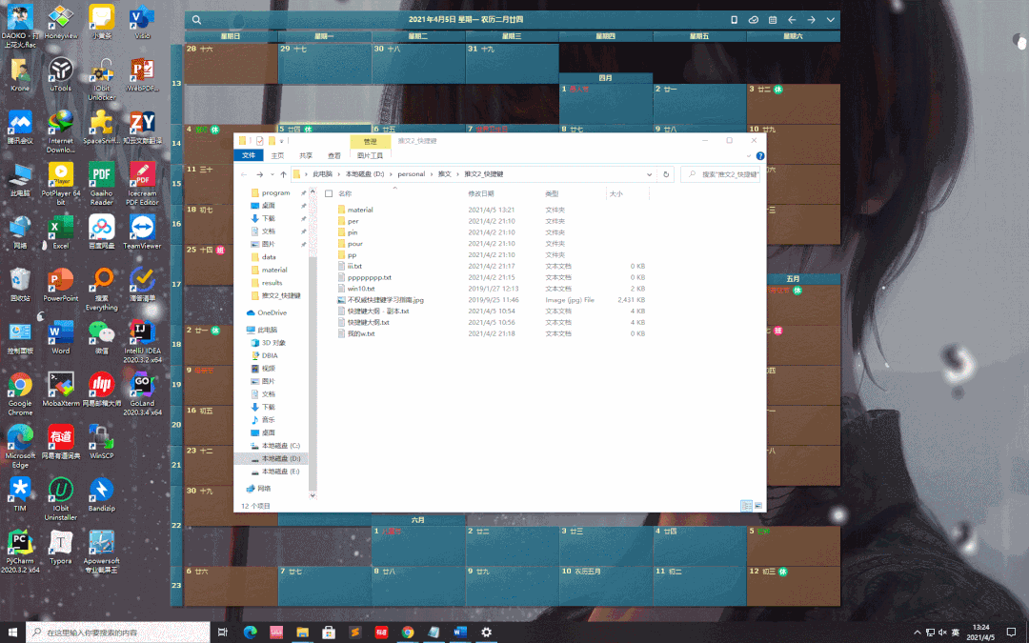This screenshot has height=643, width=1029.
Task: Switch to details view from the status bar
Action: coord(746,506)
